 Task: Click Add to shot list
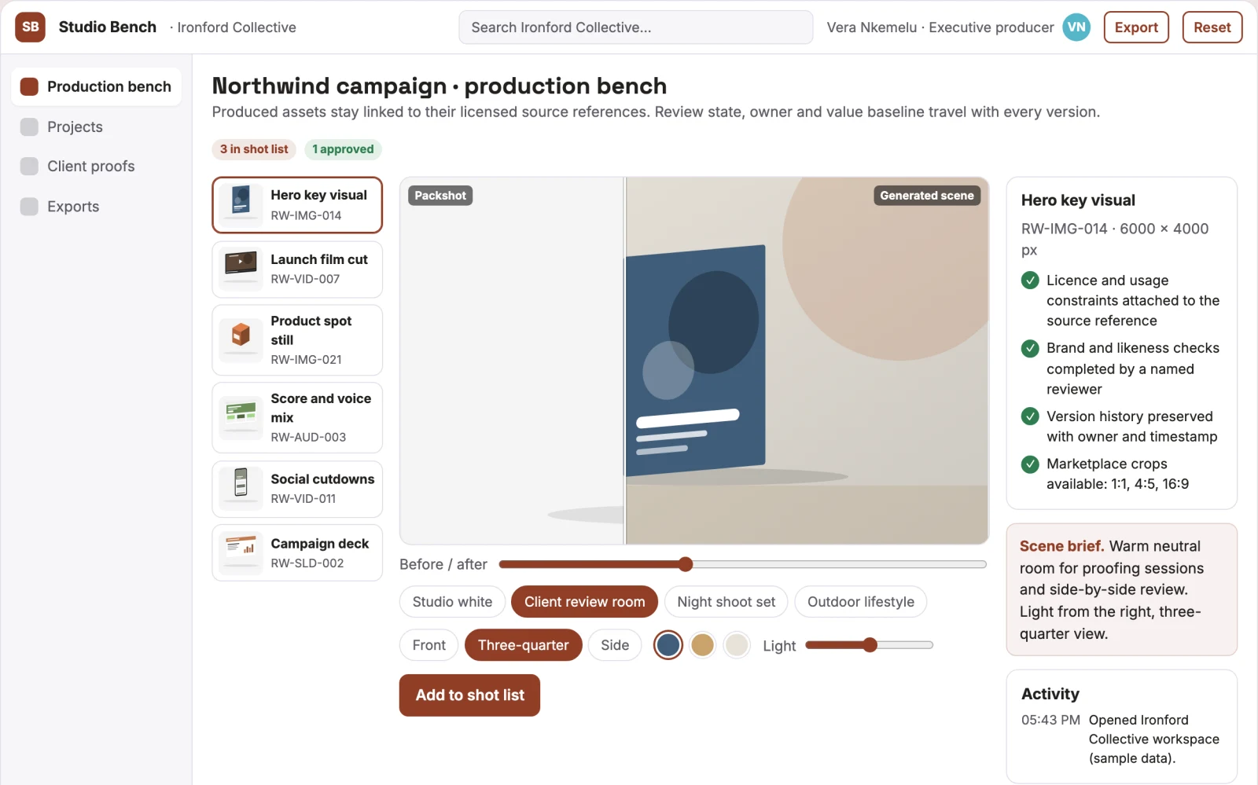tap(469, 695)
